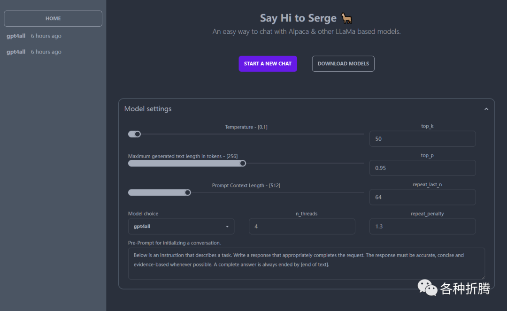Open the Model choice dropdown arrow
Viewport: 507px width, 311px height.
coord(227,227)
